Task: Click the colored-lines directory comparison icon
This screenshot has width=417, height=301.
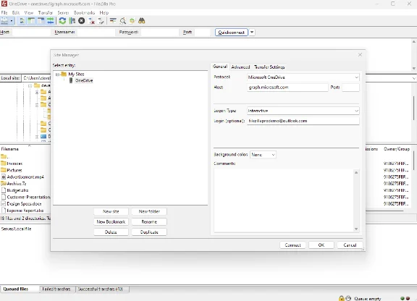Action: 113,21
